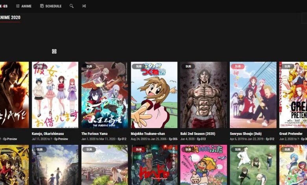Open the seaside town poster in second row
Image resolution: width=307 pixels, height=185 pixels.
[x=105, y=165]
